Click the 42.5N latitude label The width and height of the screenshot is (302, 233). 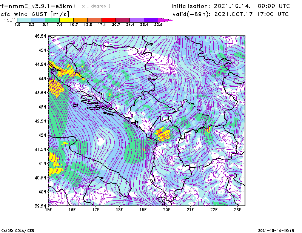(40, 121)
